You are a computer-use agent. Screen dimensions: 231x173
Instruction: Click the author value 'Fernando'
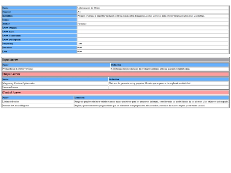82,24
